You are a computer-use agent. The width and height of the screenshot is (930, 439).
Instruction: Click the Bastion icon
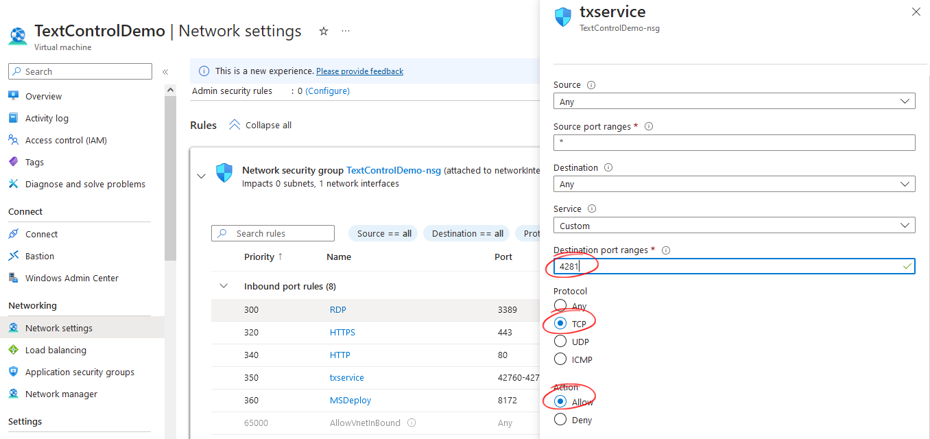(x=14, y=256)
